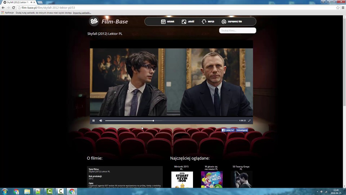Image resolution: width=346 pixels, height=195 pixels.
Task: Mute the video player volume
Action: tap(101, 121)
